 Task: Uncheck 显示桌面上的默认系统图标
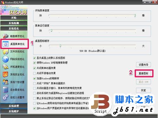tap(34, 58)
